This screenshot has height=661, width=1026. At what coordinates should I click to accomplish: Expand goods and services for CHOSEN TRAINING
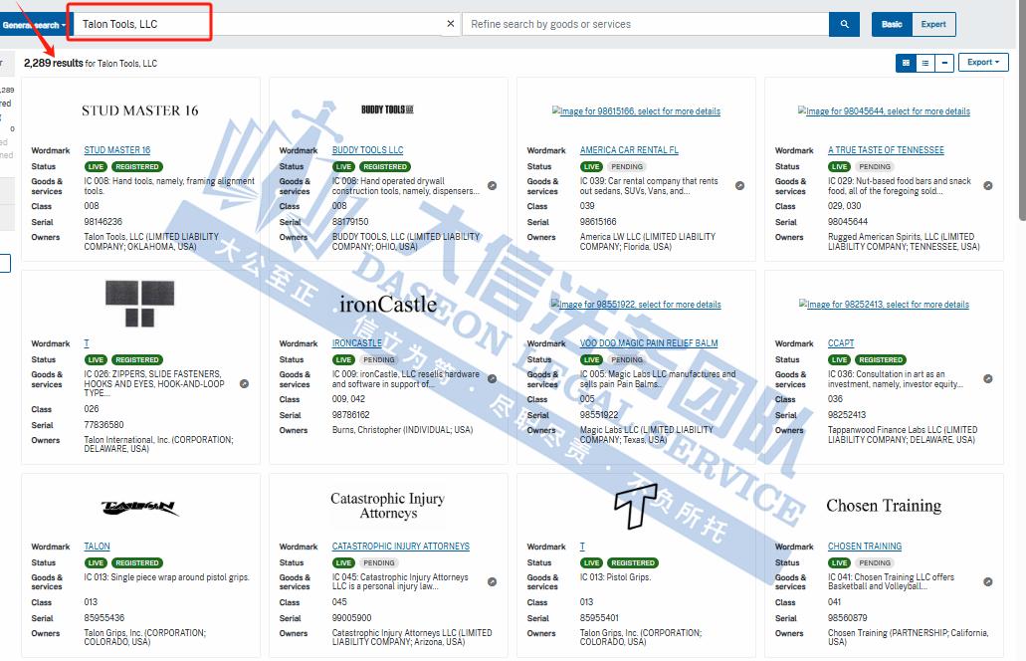point(987,581)
